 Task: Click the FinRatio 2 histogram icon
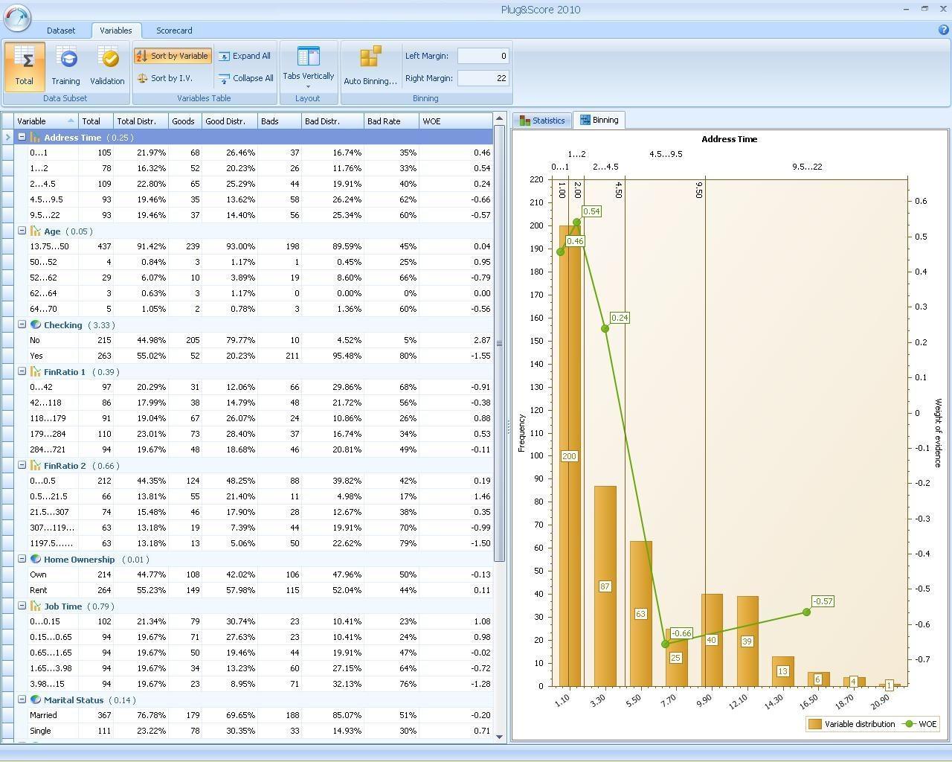click(x=35, y=465)
